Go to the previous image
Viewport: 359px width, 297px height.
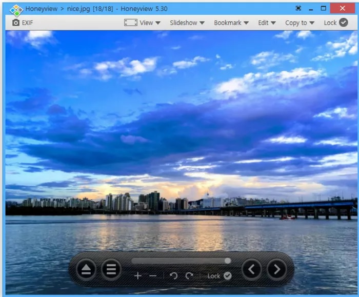tap(252, 269)
